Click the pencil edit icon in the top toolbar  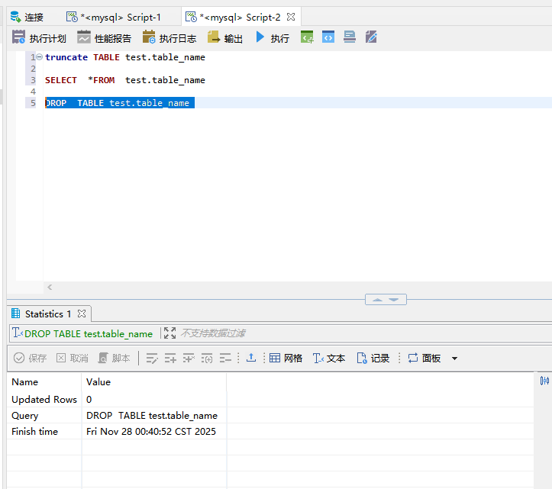(371, 37)
